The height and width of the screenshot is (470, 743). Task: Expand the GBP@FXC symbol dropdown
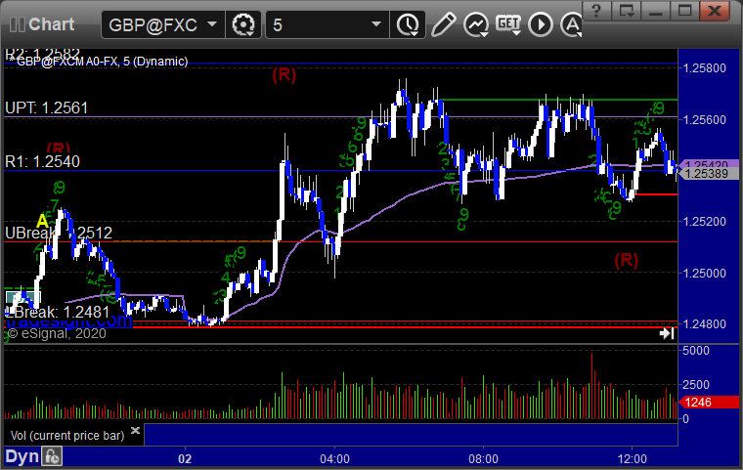(x=212, y=24)
